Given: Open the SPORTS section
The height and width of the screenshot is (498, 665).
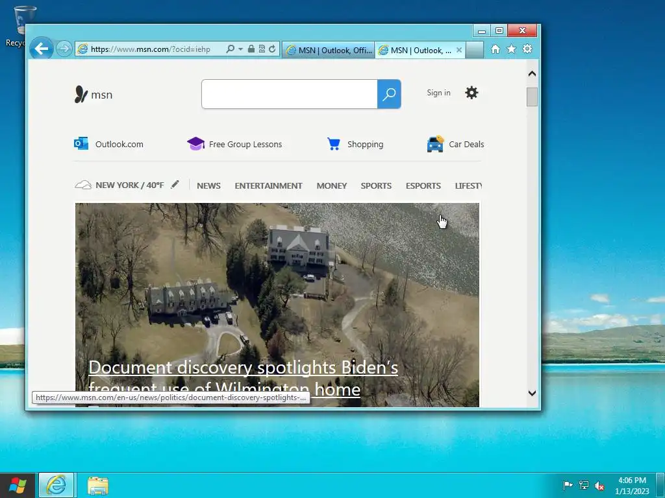Looking at the screenshot, I should [376, 185].
